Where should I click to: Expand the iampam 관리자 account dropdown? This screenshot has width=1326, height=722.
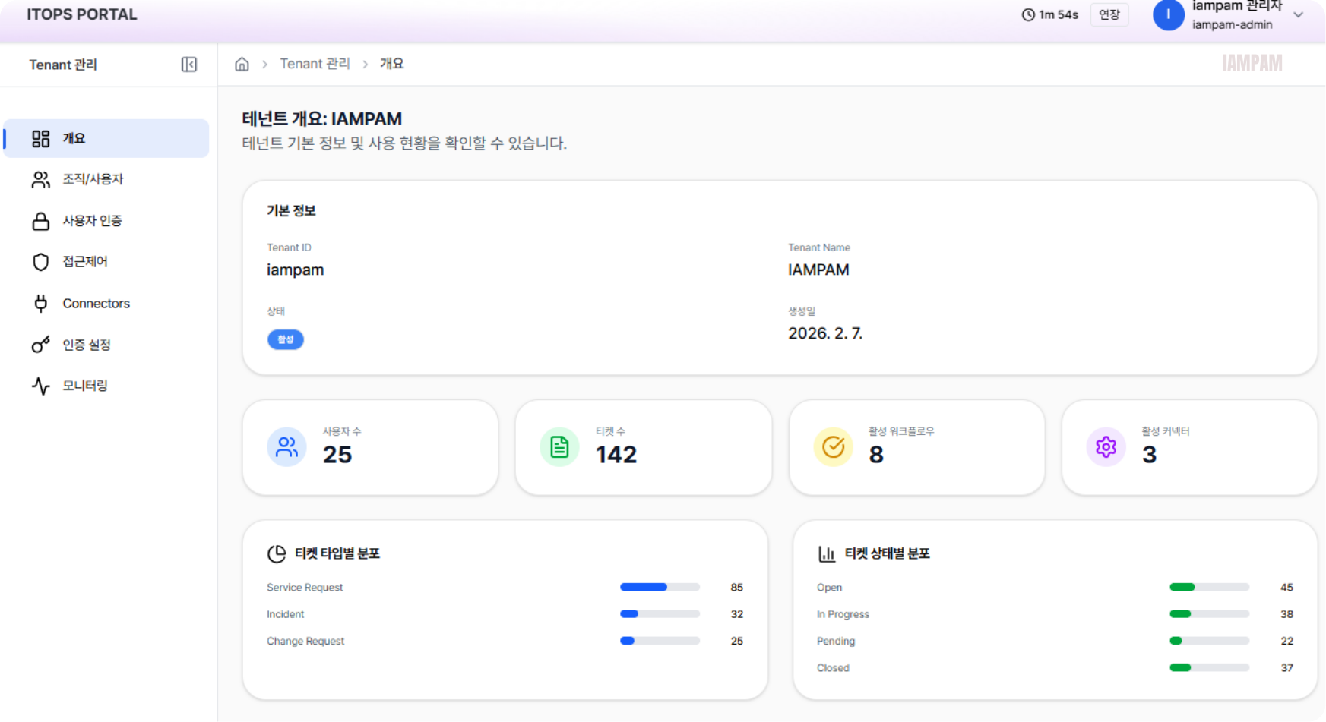click(x=1299, y=15)
